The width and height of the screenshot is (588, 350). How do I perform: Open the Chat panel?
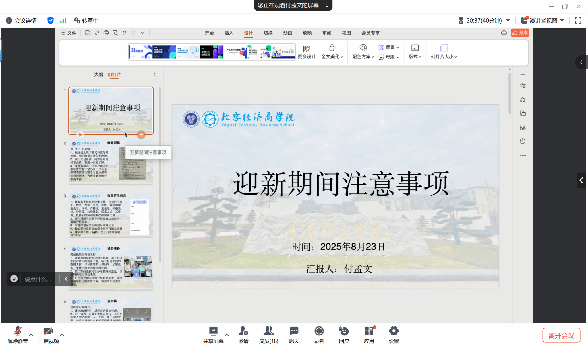coord(294,331)
